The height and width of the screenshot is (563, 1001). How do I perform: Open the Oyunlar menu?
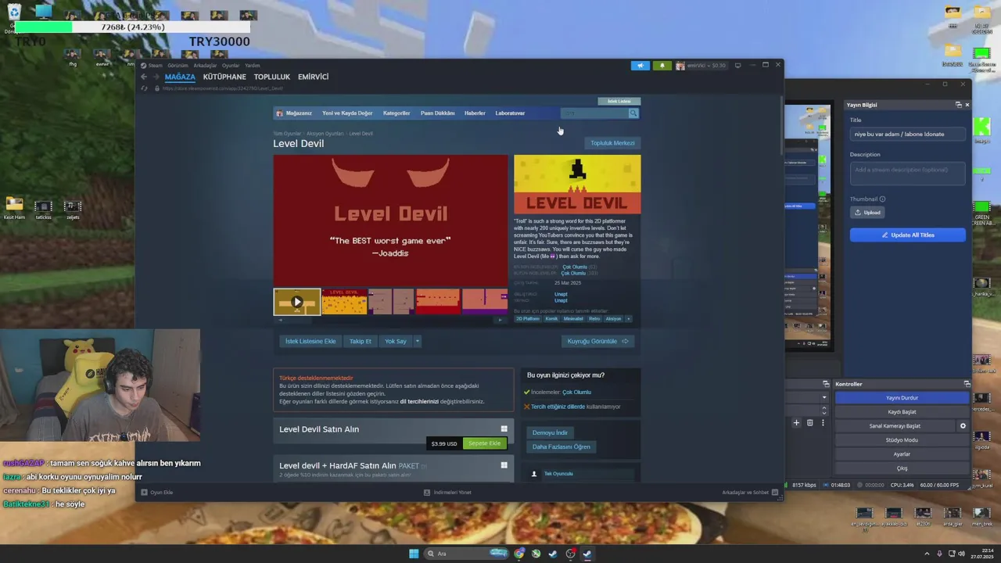[x=231, y=66]
